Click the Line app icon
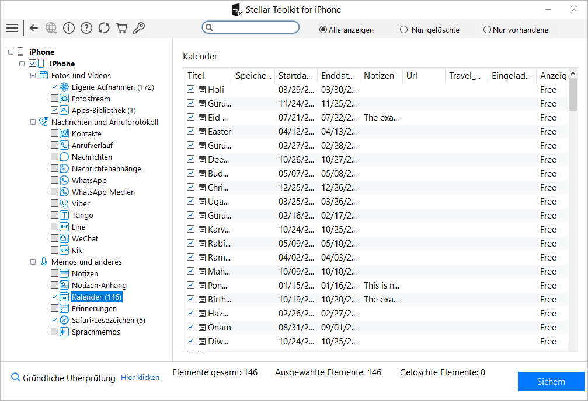588x401 pixels. point(64,227)
